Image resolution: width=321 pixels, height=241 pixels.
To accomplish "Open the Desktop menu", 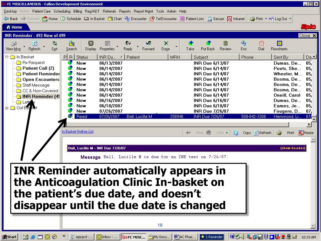I will click(10, 11).
